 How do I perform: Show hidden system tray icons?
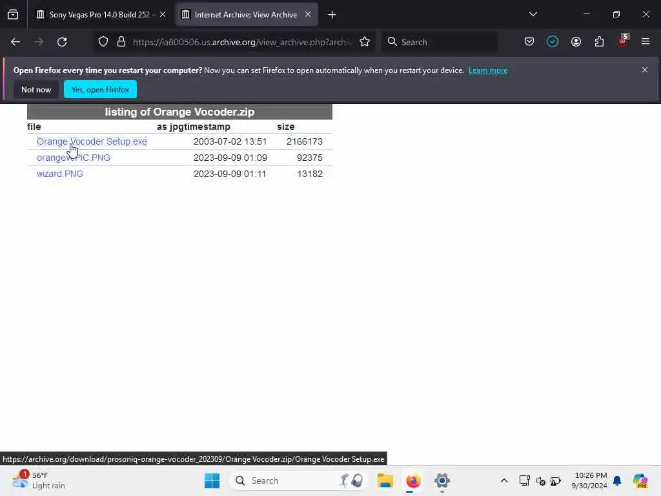click(503, 480)
